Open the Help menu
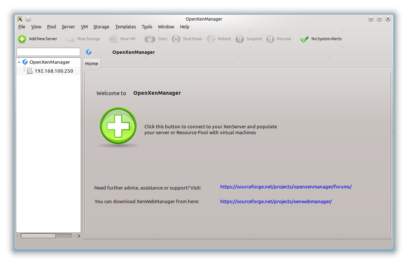This screenshot has width=408, height=264. pyautogui.click(x=184, y=27)
